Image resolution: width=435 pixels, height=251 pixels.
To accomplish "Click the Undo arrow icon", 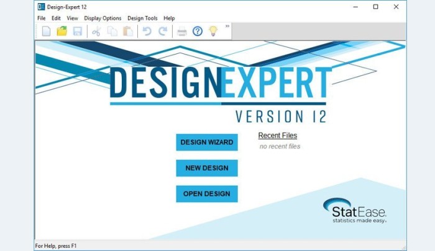I will (147, 31).
